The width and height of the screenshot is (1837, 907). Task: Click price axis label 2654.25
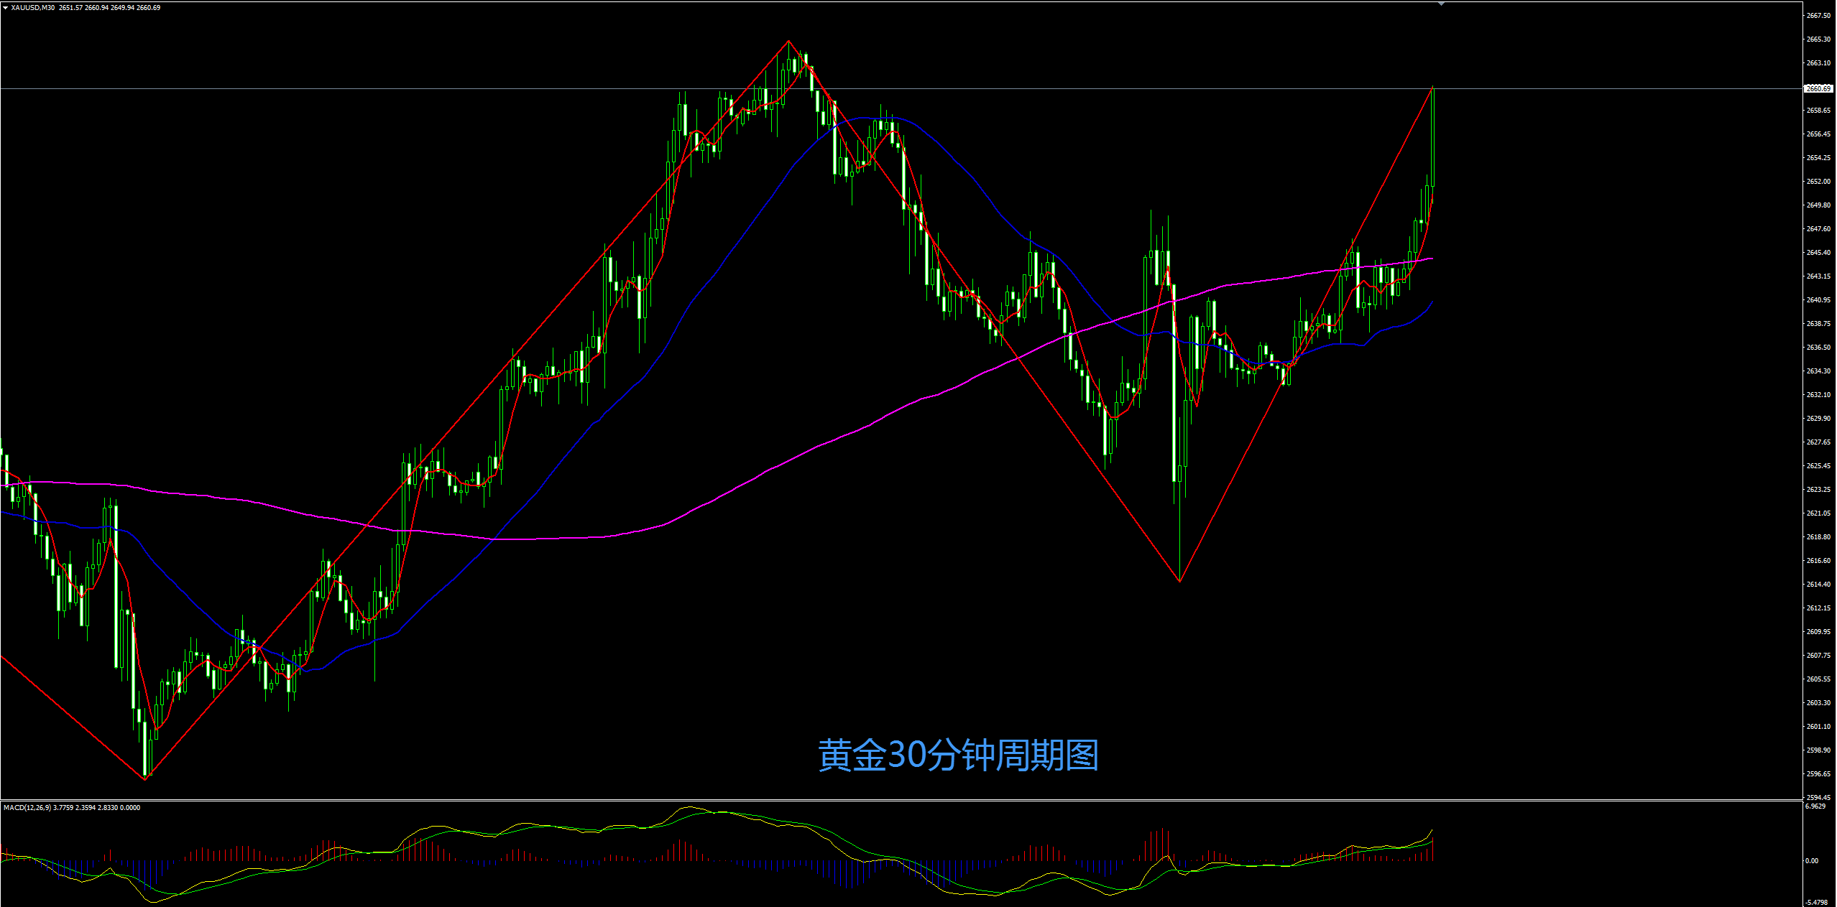click(1818, 158)
